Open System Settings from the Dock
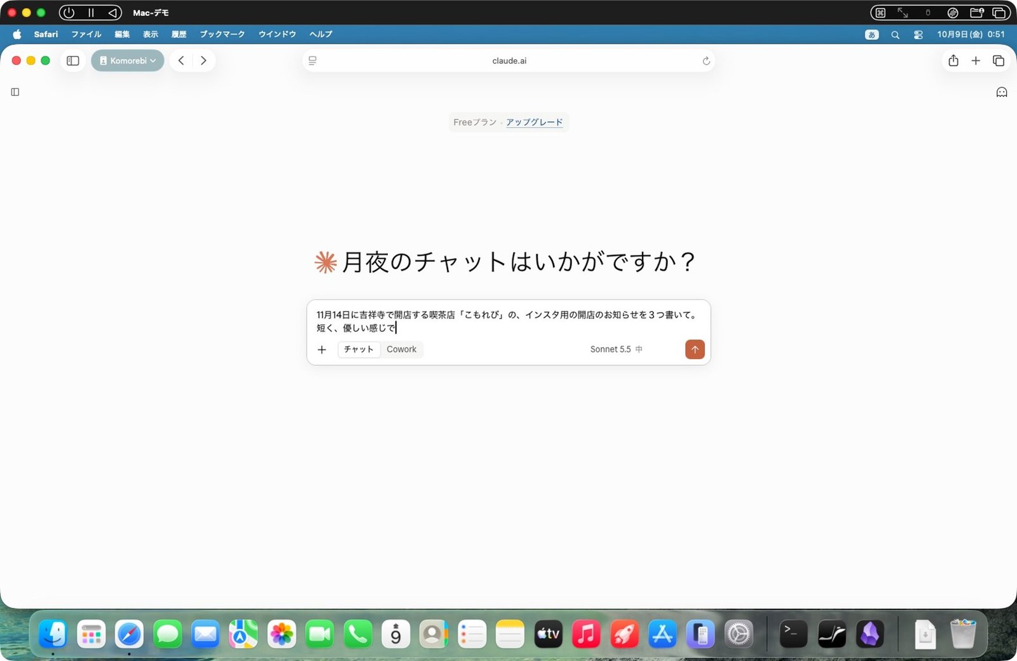Image resolution: width=1017 pixels, height=661 pixels. click(x=739, y=634)
